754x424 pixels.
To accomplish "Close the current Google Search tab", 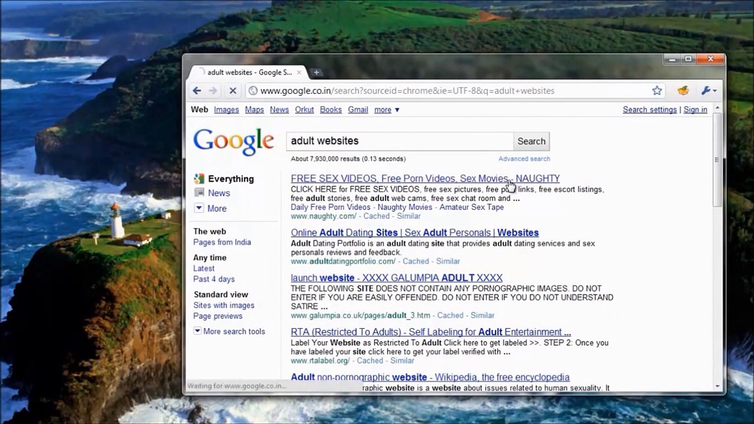I will point(299,72).
